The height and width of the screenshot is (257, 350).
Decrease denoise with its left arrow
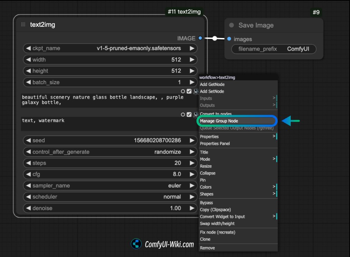(x=28, y=208)
